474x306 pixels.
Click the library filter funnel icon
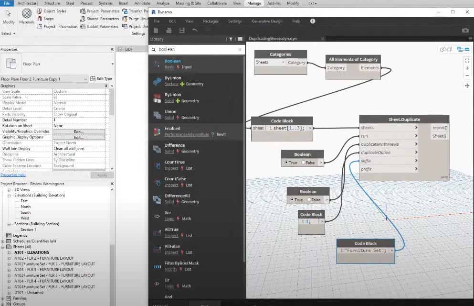click(x=231, y=39)
